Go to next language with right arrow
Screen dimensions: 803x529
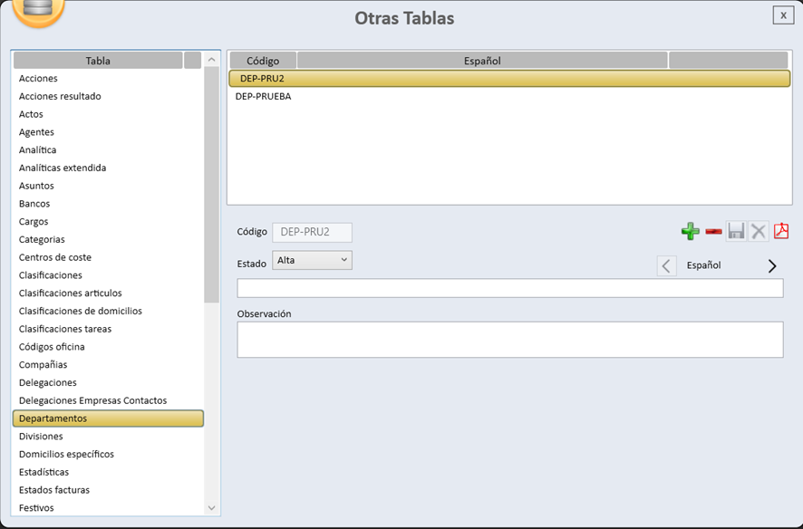pyautogui.click(x=772, y=266)
